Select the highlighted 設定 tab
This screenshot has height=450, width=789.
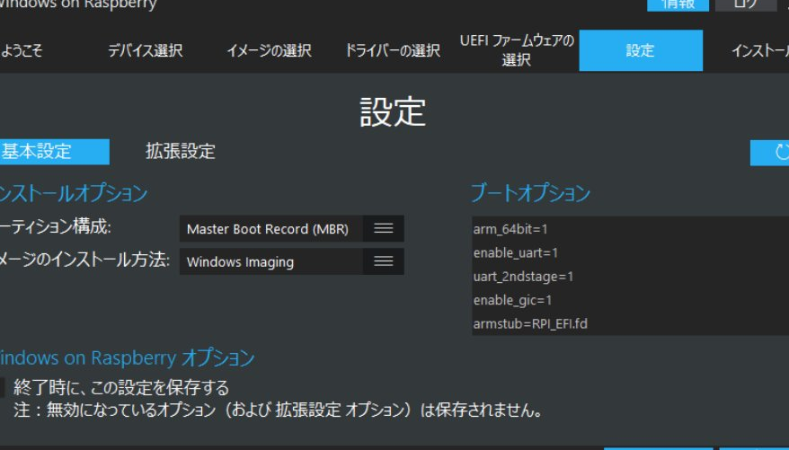click(641, 51)
